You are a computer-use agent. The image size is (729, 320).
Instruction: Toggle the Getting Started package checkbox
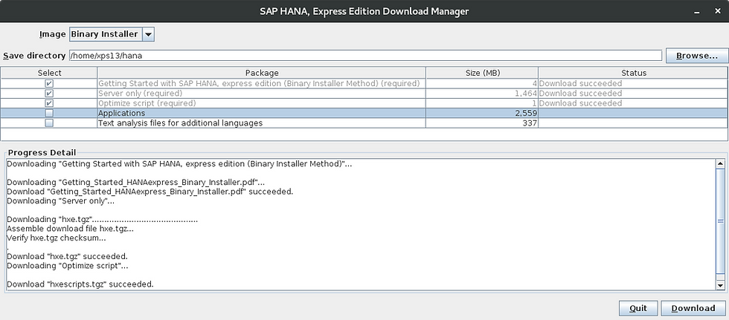(x=49, y=83)
